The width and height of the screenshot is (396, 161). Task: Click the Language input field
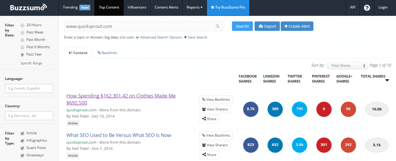click(x=29, y=88)
